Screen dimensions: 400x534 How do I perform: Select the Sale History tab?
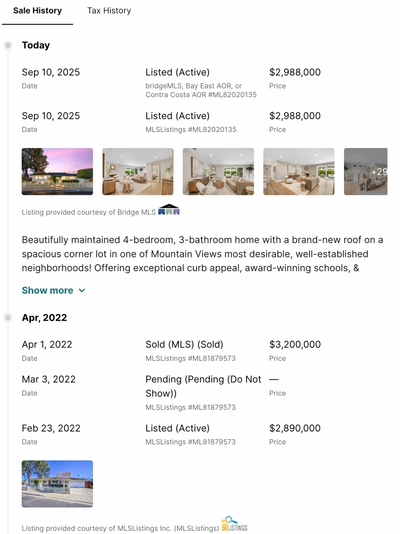pos(37,11)
